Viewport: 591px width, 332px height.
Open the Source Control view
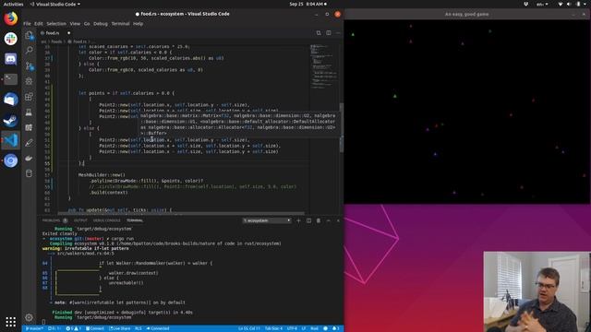coord(29,65)
